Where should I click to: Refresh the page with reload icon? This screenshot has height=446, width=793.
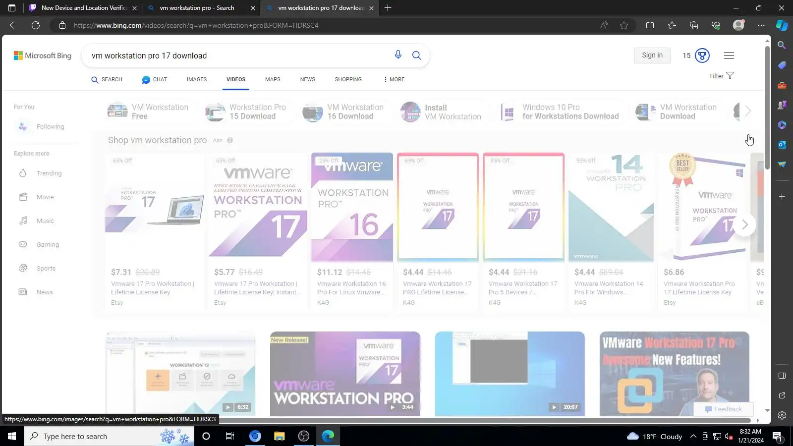[x=36, y=25]
